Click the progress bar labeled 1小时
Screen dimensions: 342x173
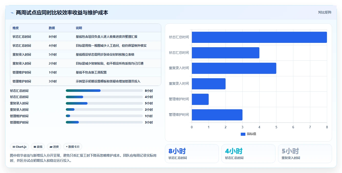coord(104,116)
